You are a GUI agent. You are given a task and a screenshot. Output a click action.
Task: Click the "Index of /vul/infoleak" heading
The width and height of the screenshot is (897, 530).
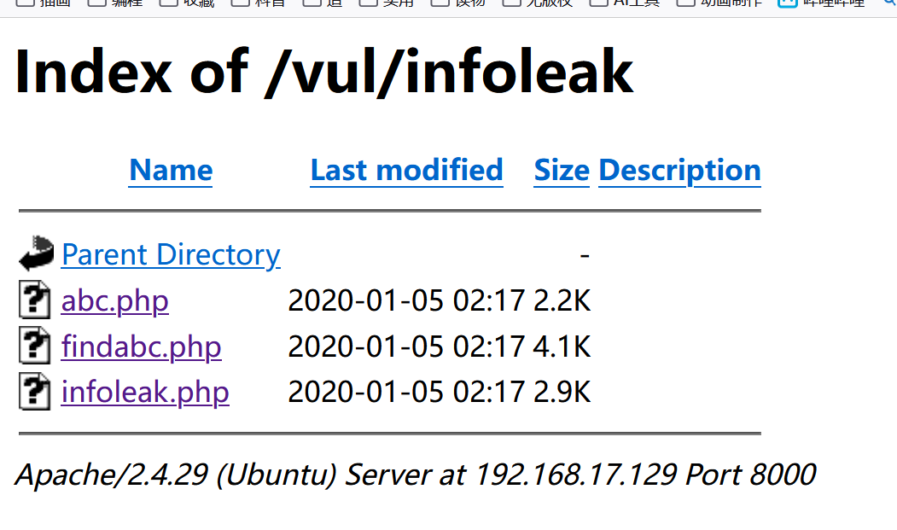(324, 72)
